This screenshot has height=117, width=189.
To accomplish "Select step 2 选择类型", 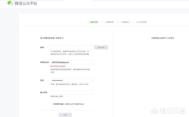I will coord(109,22).
